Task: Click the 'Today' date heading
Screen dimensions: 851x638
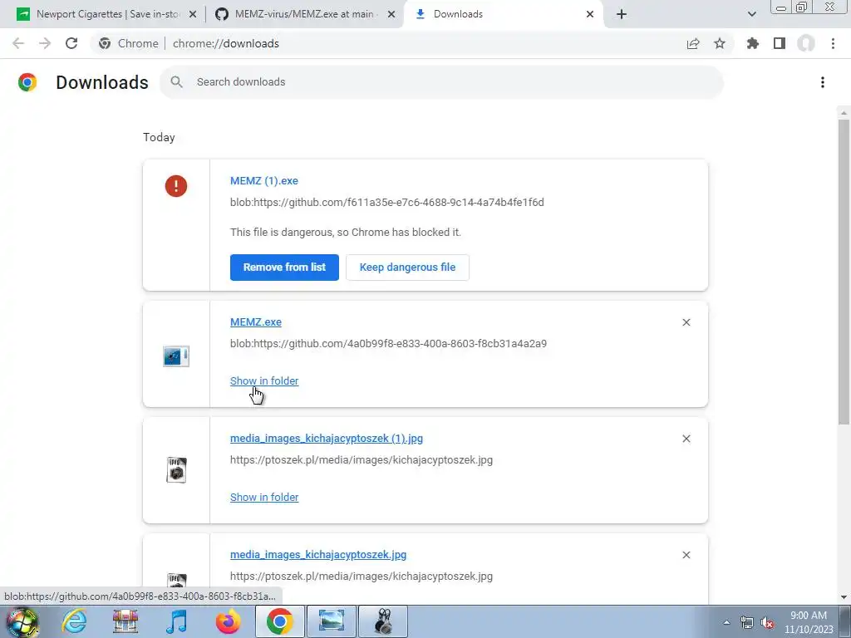Action: [159, 137]
